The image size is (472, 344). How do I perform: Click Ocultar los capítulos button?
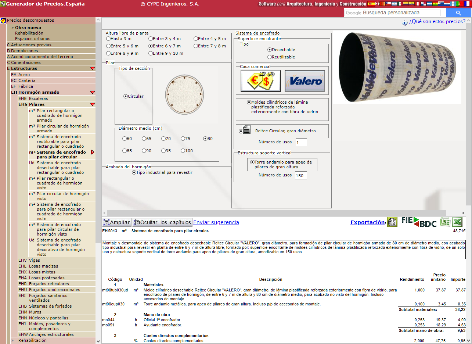pyautogui.click(x=162, y=222)
